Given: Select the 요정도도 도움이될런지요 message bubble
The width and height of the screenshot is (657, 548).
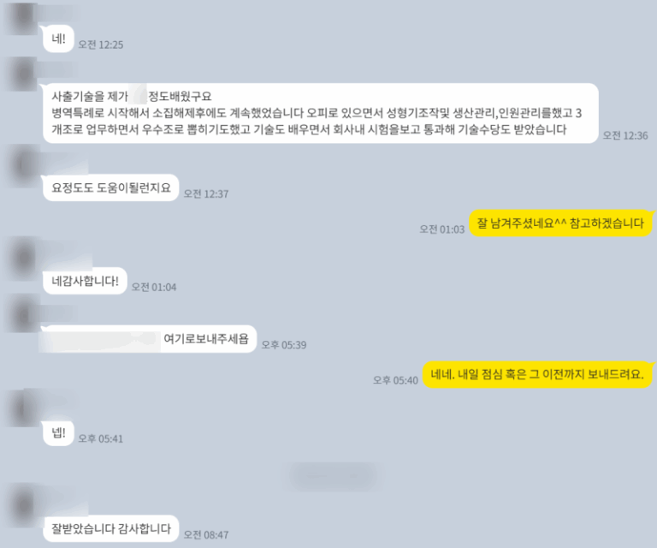Looking at the screenshot, I should pos(110,188).
